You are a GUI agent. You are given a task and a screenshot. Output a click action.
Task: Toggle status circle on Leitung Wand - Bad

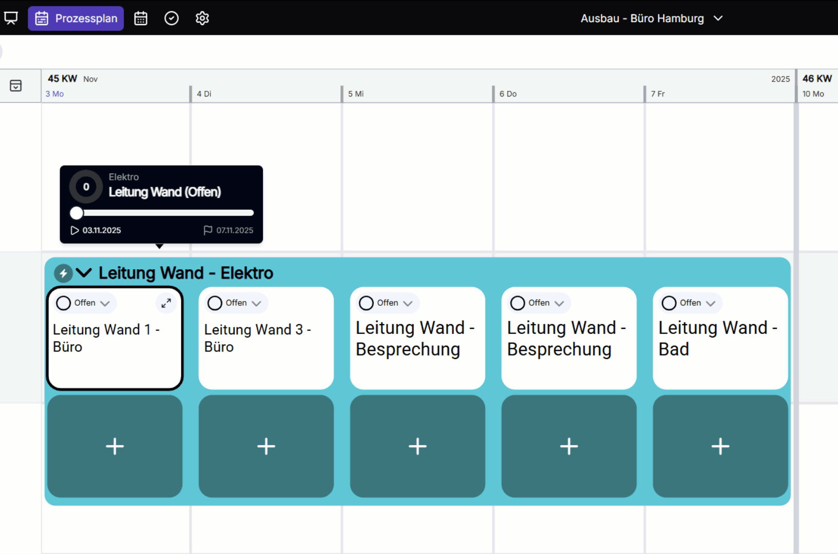coord(669,303)
